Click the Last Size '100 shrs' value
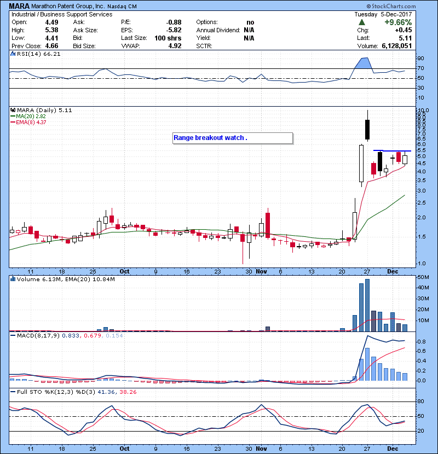 pyautogui.click(x=168, y=38)
